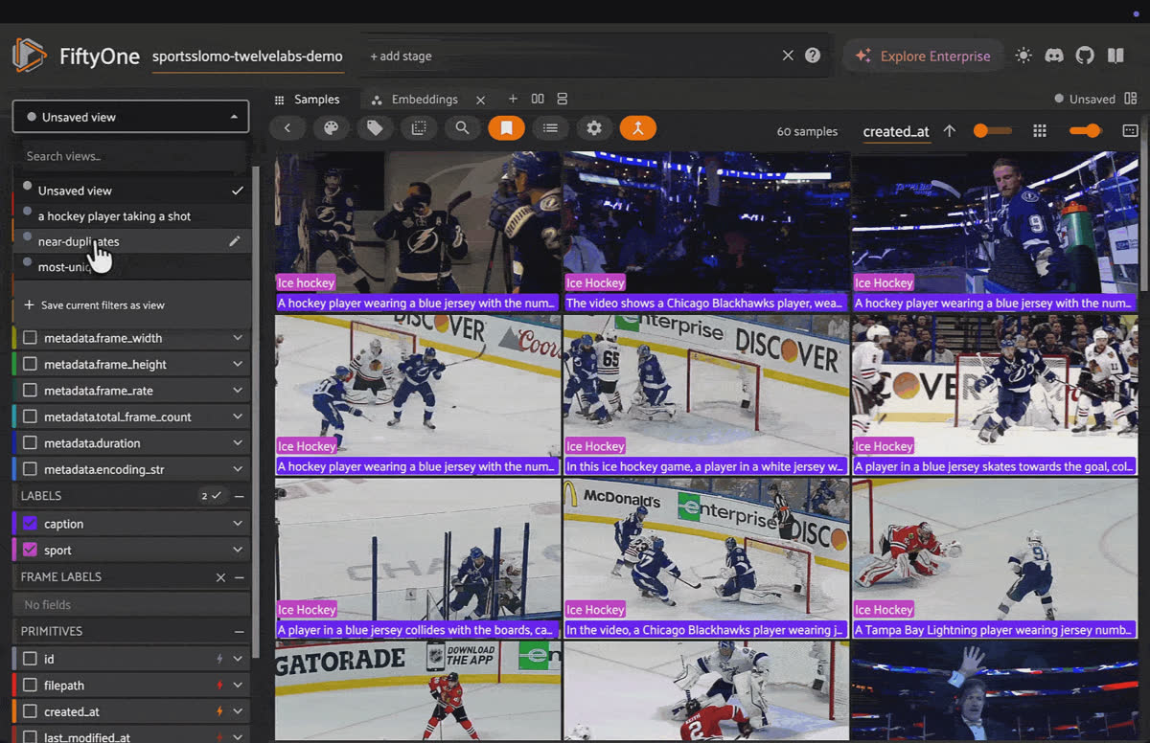The width and height of the screenshot is (1150, 743).
Task: Open the patches view tool
Action: point(419,127)
